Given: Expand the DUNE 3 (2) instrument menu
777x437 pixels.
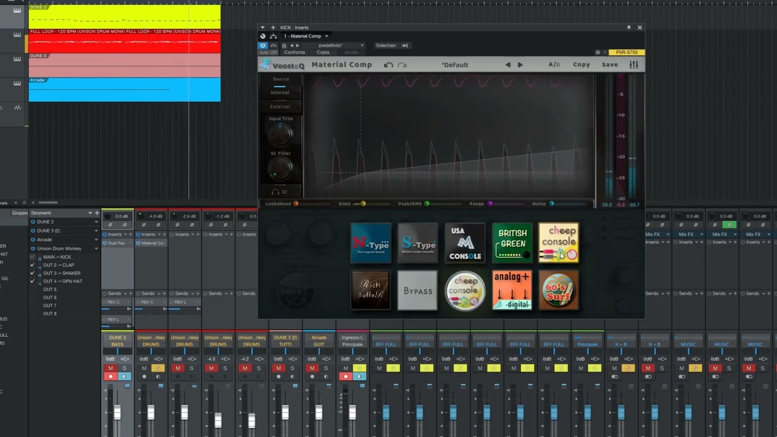Looking at the screenshot, I should 96,231.
